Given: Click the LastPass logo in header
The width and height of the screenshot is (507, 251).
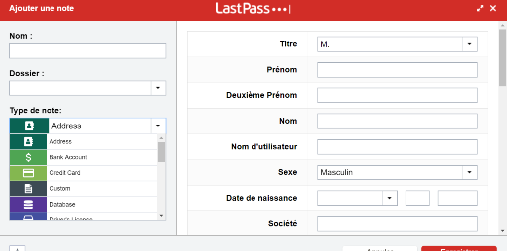Looking at the screenshot, I should pos(253,9).
